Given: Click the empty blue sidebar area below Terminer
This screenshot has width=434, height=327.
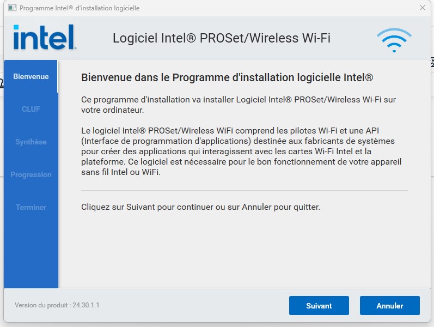Looking at the screenshot, I should coord(31,251).
